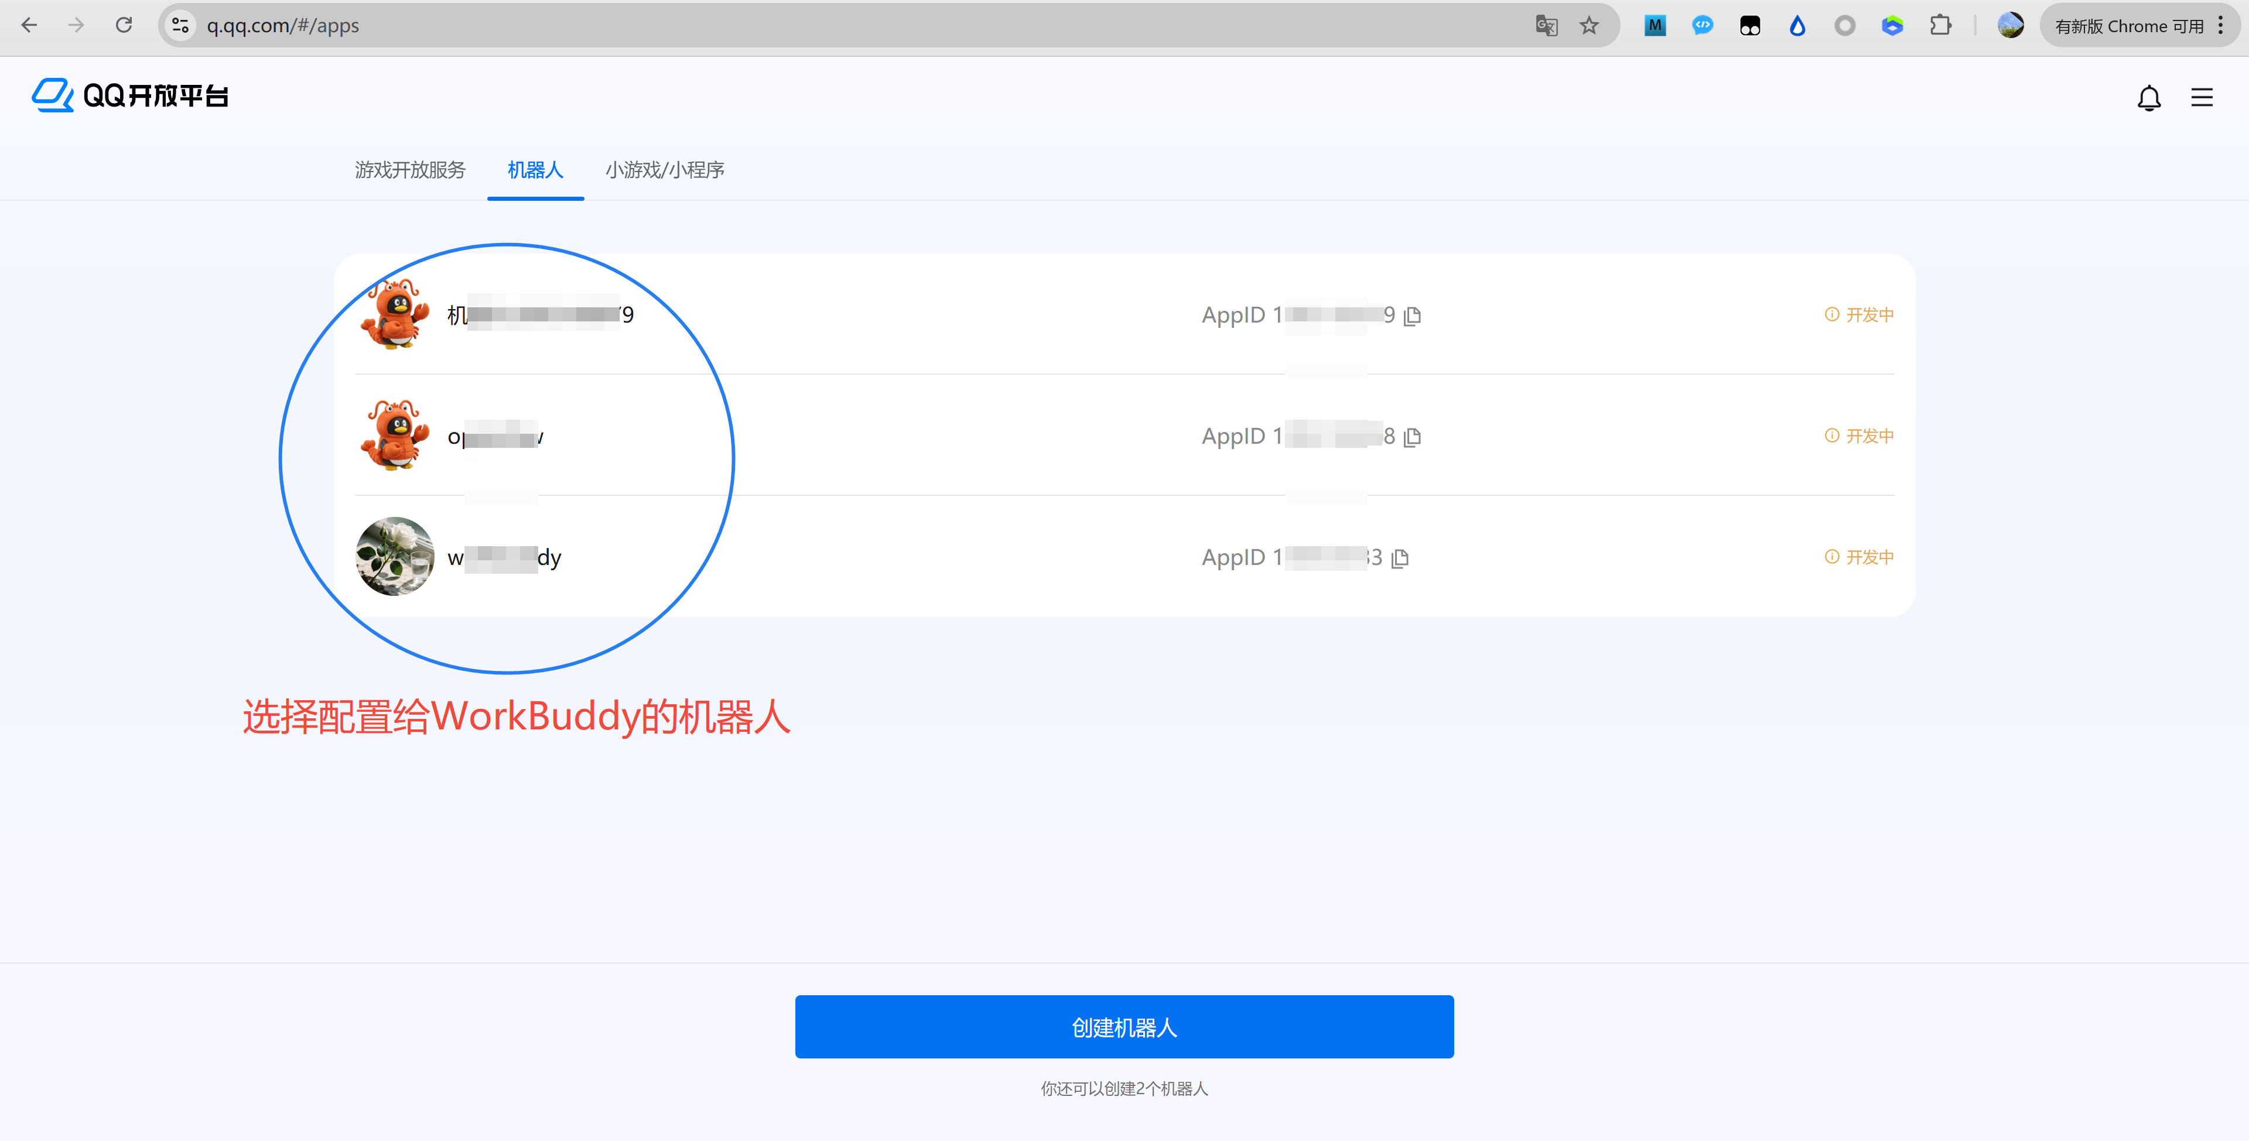Copy the AppID ending in 3

tap(1400, 558)
